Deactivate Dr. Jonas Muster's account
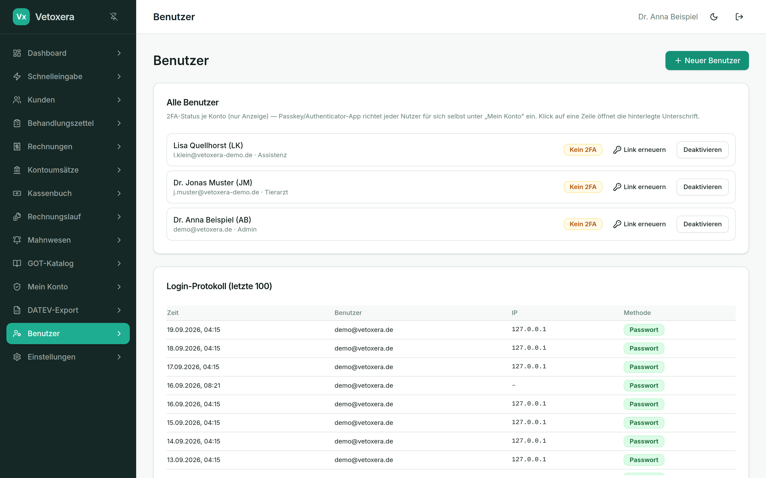 [x=702, y=187]
